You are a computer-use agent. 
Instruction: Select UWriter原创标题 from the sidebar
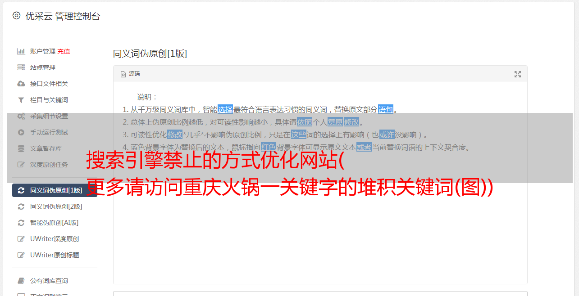[x=55, y=255]
